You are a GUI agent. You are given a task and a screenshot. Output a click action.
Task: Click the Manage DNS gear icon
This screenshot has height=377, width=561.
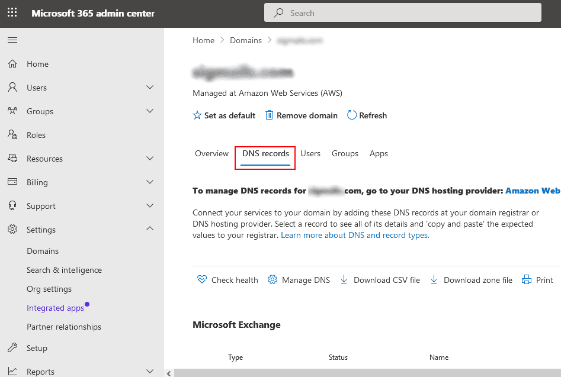tap(273, 280)
